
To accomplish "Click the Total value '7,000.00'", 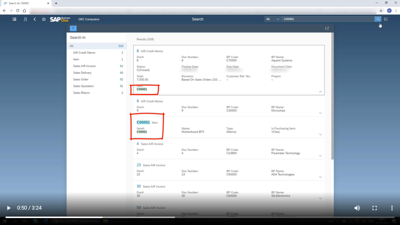I will pos(142,80).
